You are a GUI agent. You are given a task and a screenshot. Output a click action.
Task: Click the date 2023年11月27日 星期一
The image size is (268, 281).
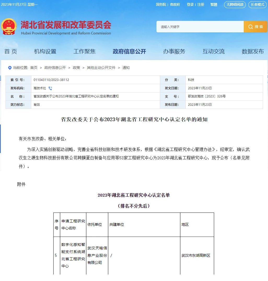click(19, 4)
